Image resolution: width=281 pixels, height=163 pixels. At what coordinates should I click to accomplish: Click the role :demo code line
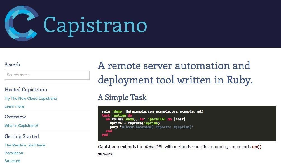(153, 111)
